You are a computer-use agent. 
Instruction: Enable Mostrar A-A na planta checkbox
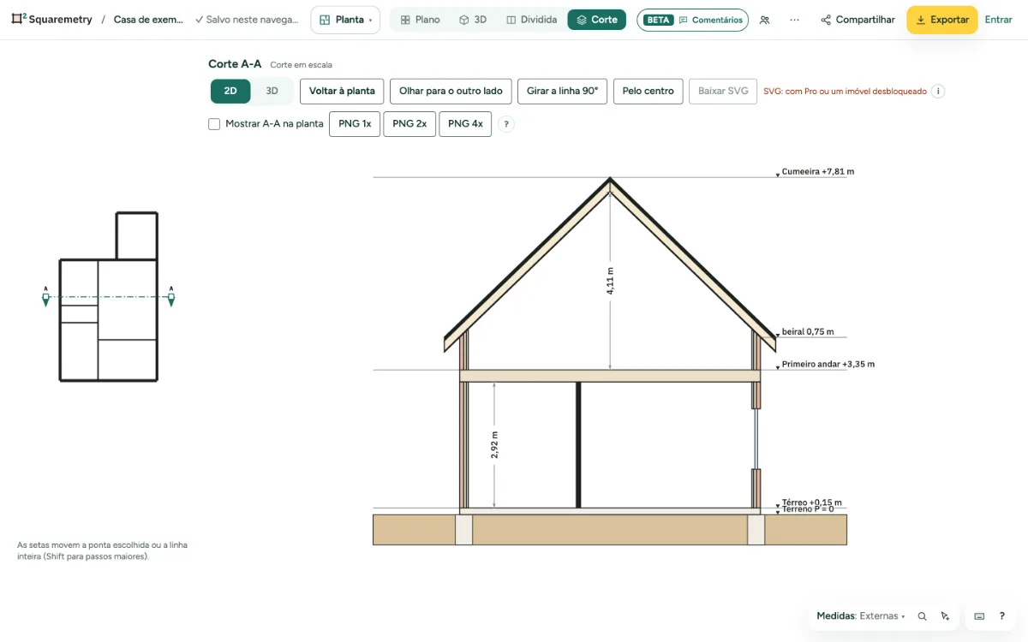214,124
